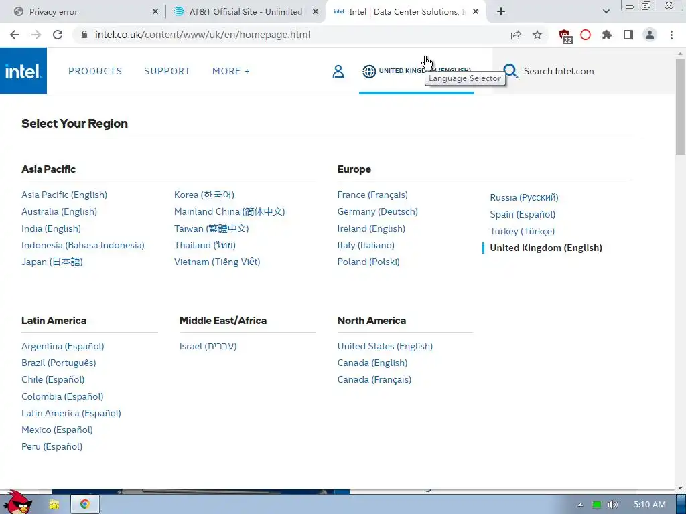Select the Japan region link
This screenshot has width=686, height=514.
click(52, 262)
